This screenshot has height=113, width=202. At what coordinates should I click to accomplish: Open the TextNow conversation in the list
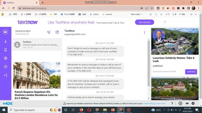point(37,45)
